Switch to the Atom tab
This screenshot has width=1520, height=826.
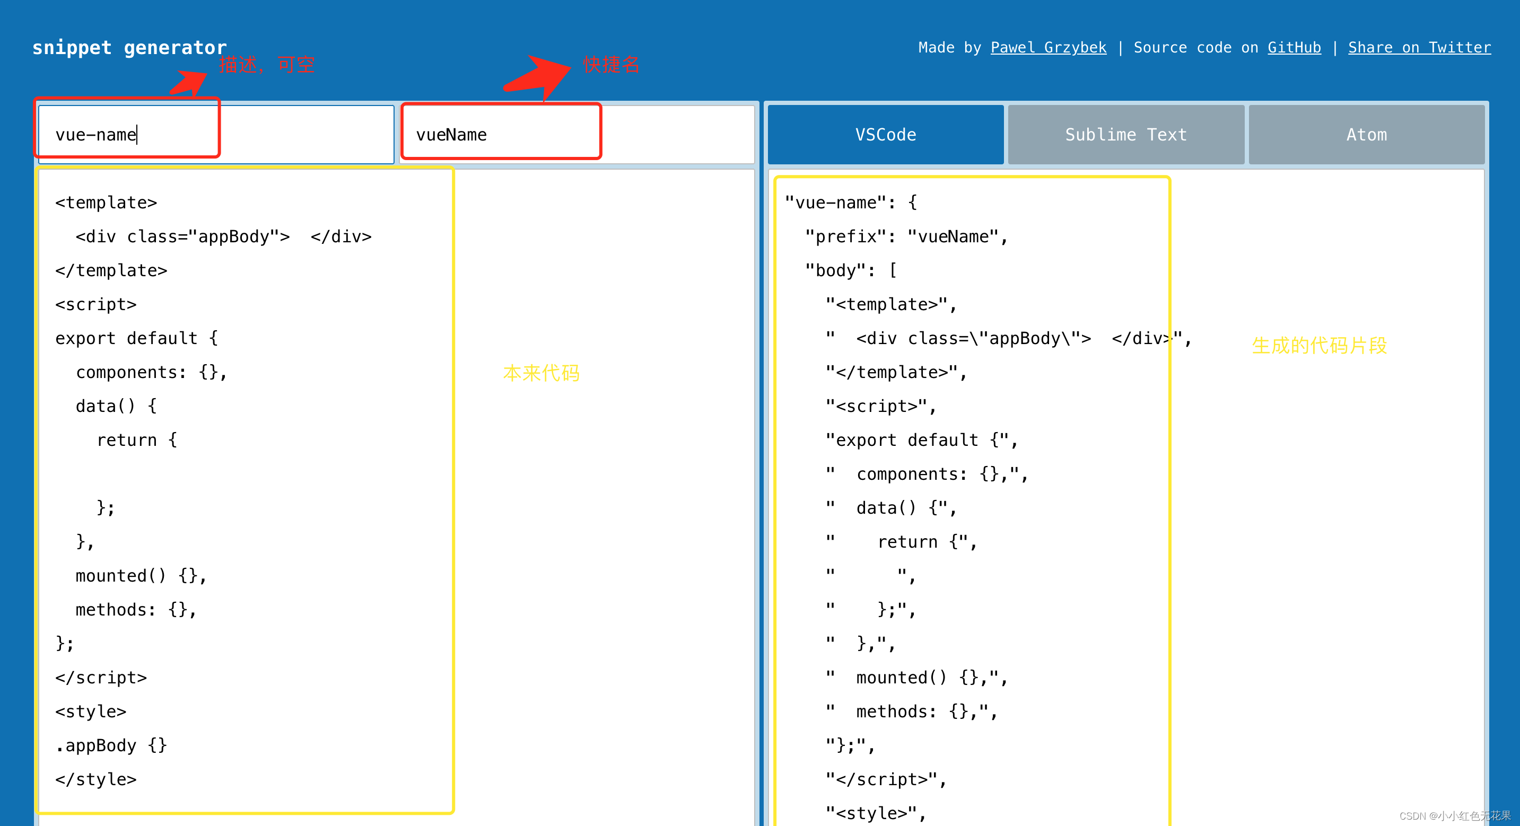(1366, 135)
